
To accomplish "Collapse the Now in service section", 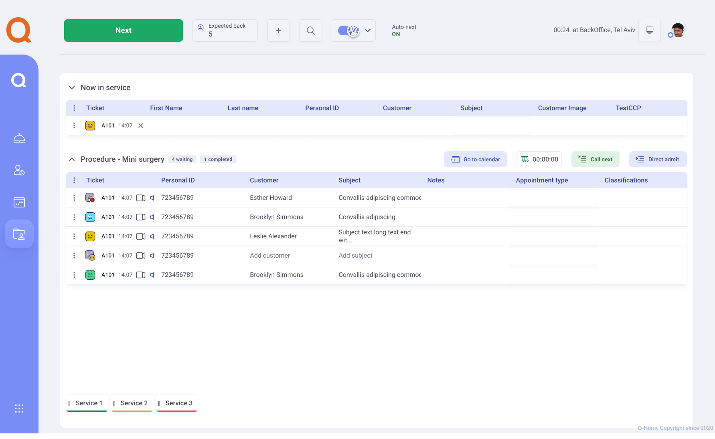I will tap(72, 87).
